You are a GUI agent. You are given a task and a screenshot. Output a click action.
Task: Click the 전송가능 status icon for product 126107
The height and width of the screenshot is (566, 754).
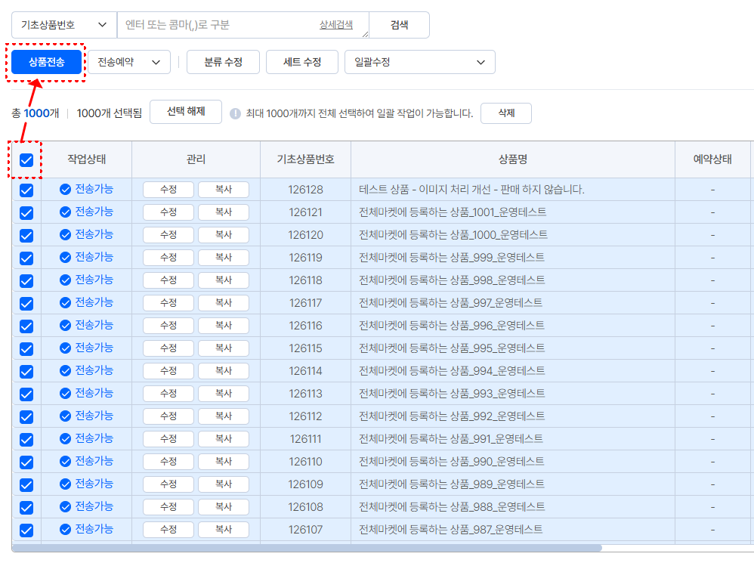[65, 530]
